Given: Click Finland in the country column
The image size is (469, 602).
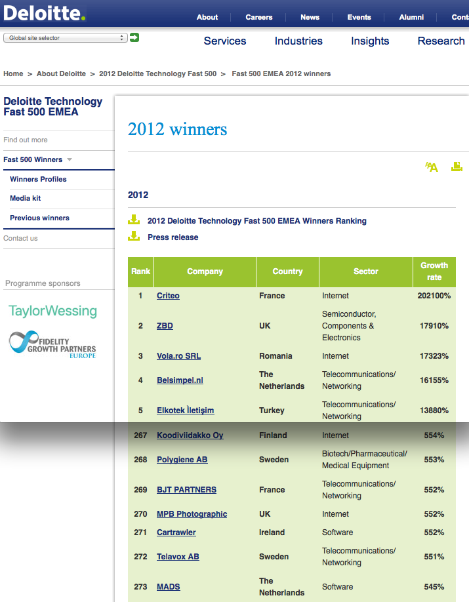Looking at the screenshot, I should (x=273, y=435).
